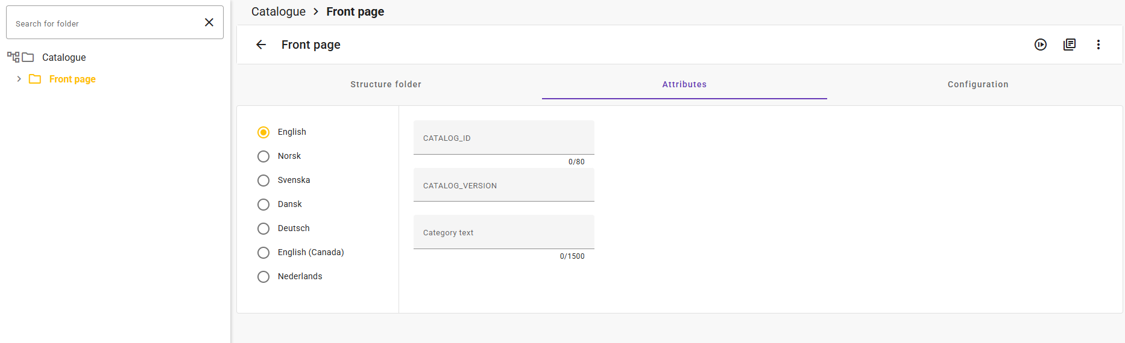
Task: Switch to the Structure folder tab
Action: tap(386, 84)
